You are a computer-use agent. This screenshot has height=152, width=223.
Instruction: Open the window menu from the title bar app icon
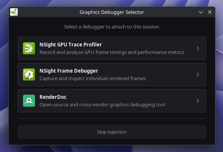(x=14, y=12)
